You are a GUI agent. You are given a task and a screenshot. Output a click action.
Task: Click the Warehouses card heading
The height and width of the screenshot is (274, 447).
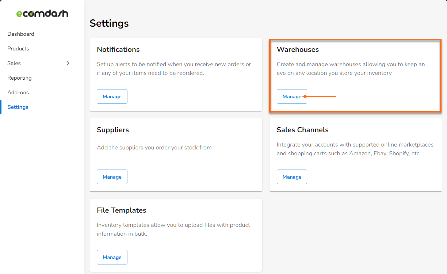point(298,49)
